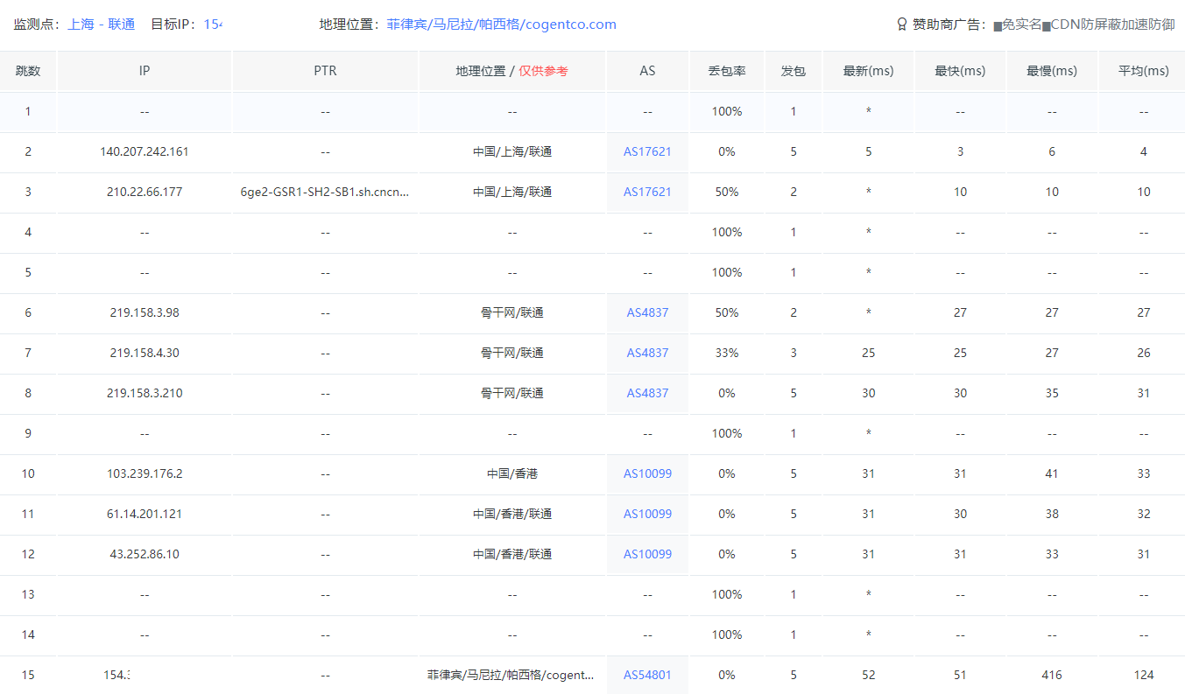1185x694 pixels.
Task: Select IP 103.239.176.2 cell
Action: tap(145, 473)
